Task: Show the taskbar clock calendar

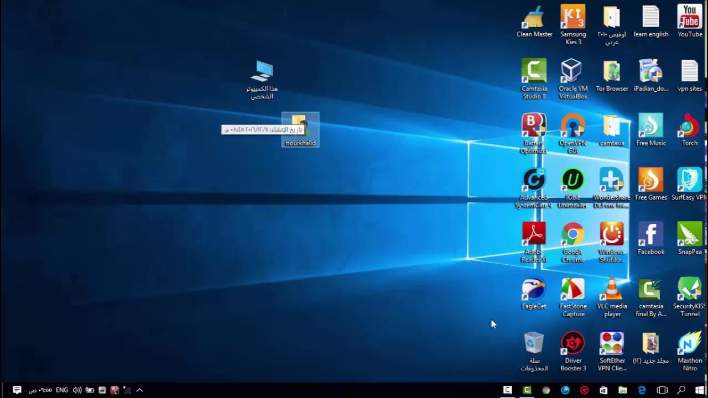Action: [x=40, y=390]
